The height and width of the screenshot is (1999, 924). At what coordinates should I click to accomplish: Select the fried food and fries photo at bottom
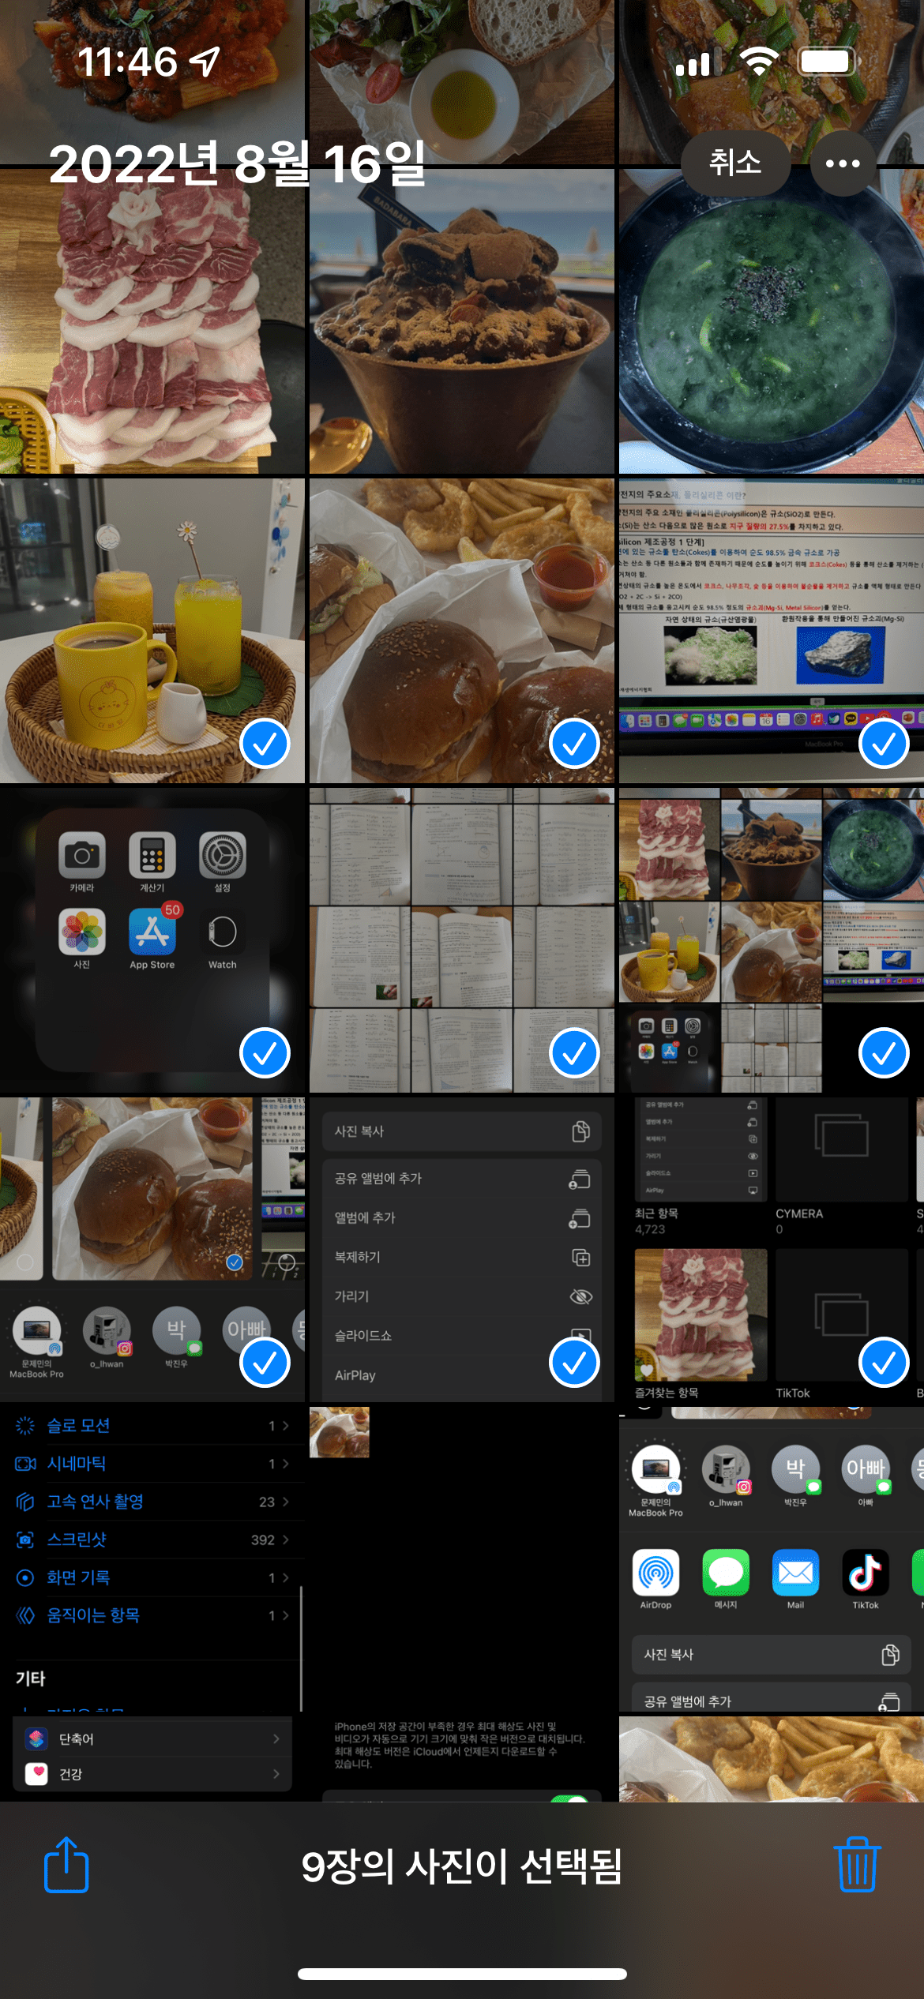[772, 1759]
